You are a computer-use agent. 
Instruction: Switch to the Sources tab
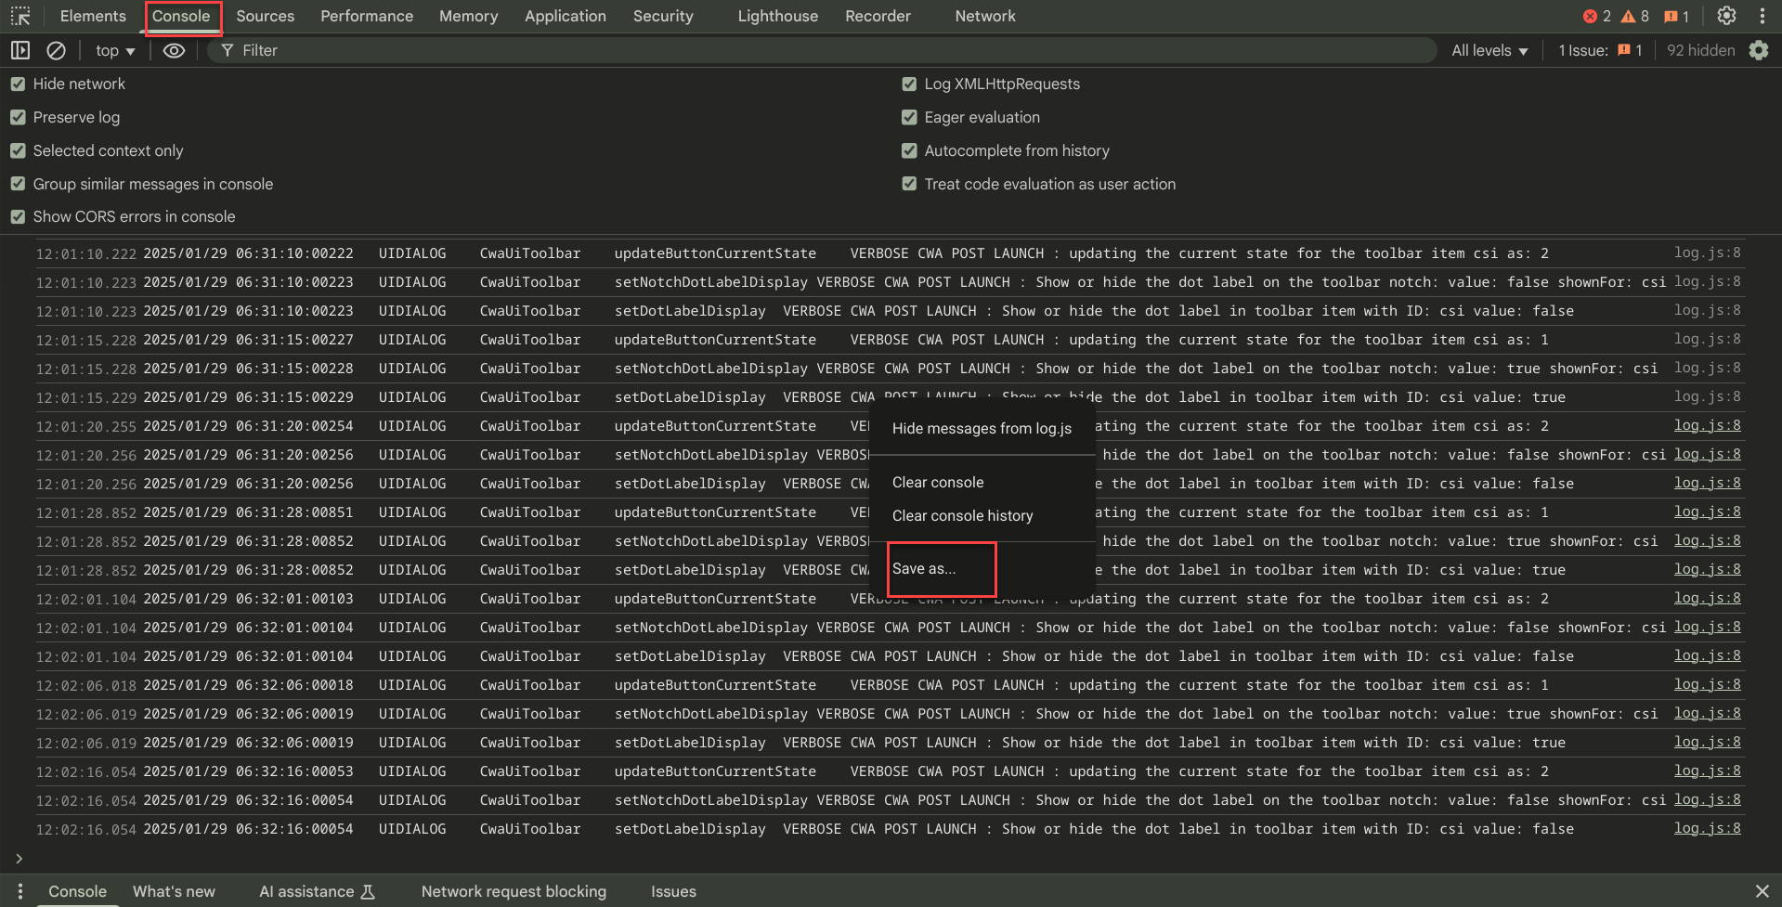coord(265,16)
